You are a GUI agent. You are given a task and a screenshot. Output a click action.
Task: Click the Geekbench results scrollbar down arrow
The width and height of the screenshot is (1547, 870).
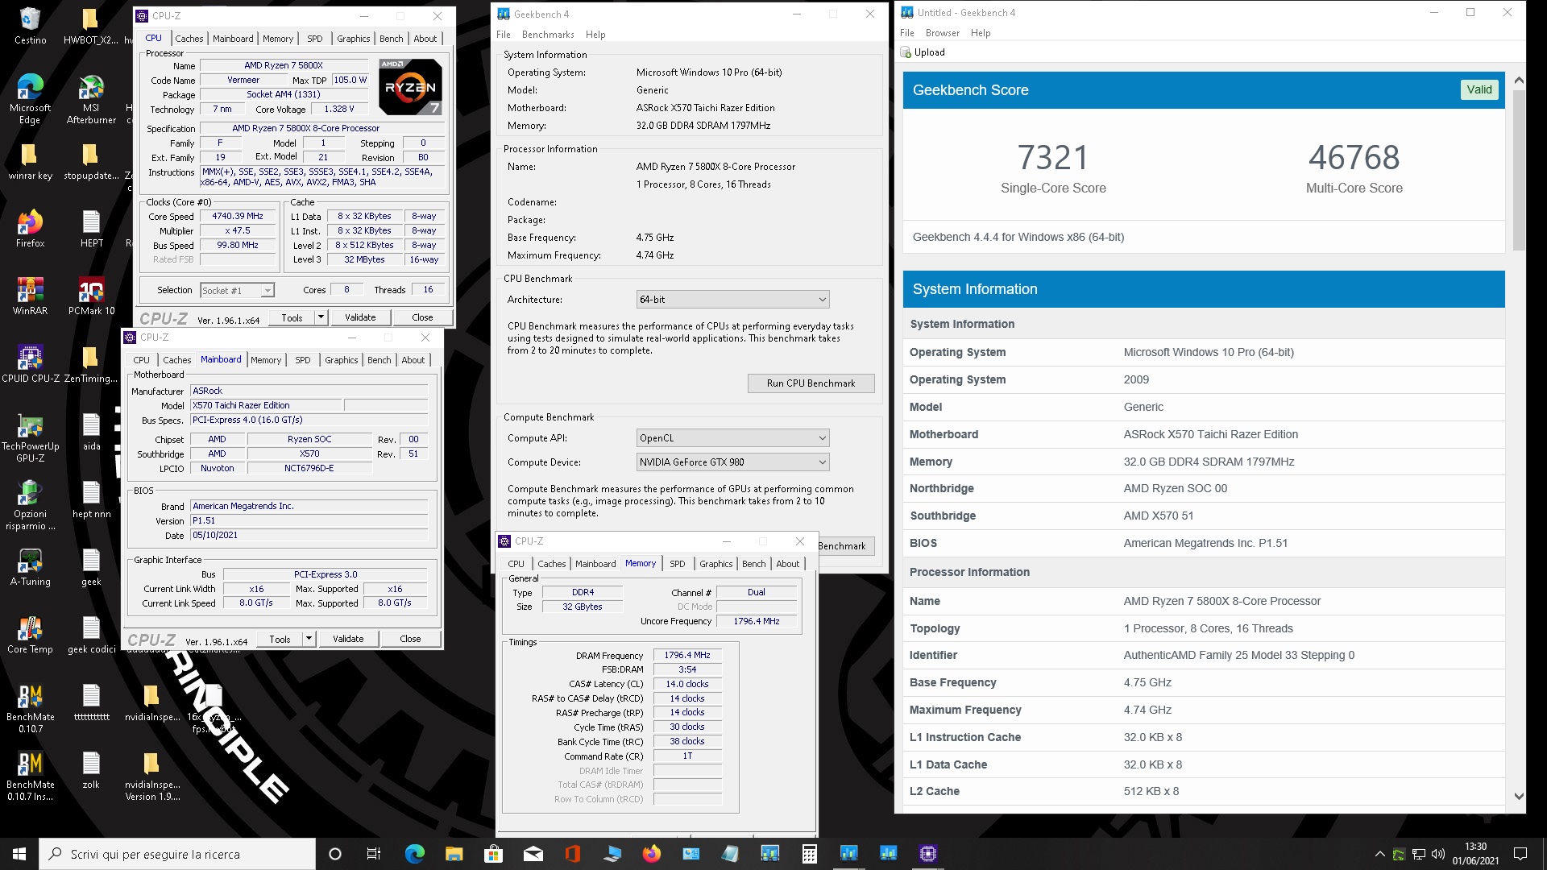tap(1519, 797)
